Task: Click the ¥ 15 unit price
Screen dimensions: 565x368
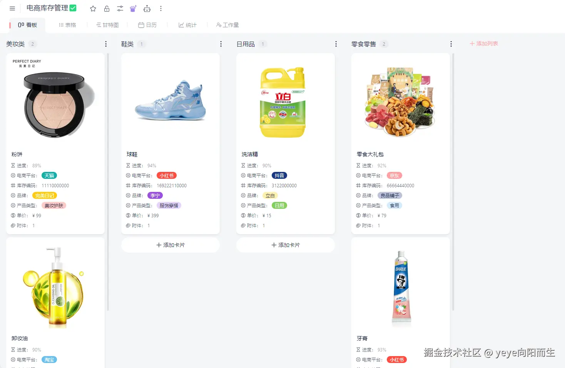Action: click(267, 215)
